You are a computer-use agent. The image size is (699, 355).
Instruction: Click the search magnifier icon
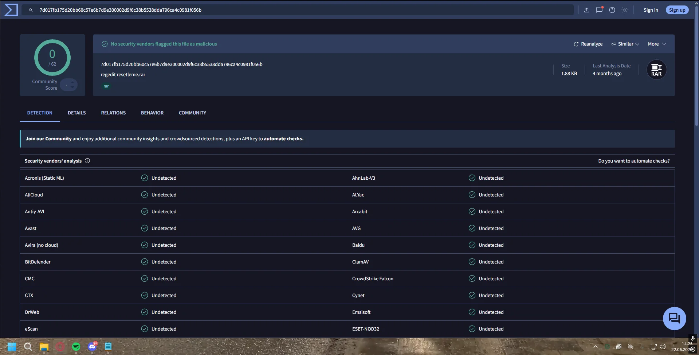pyautogui.click(x=31, y=10)
